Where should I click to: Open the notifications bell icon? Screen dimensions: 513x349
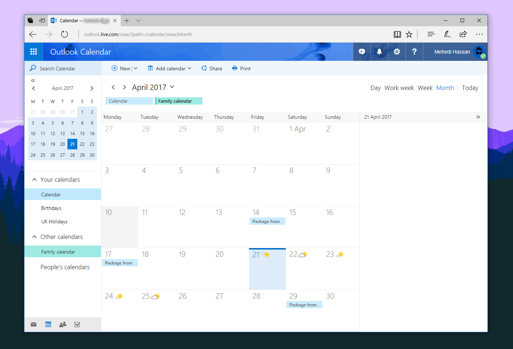coord(379,52)
